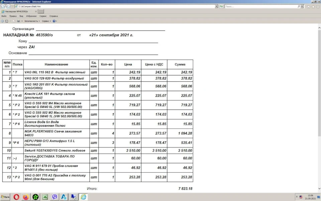Open the green-circle app on taskbar
Screen dimensions: 321x201
click(35, 197)
